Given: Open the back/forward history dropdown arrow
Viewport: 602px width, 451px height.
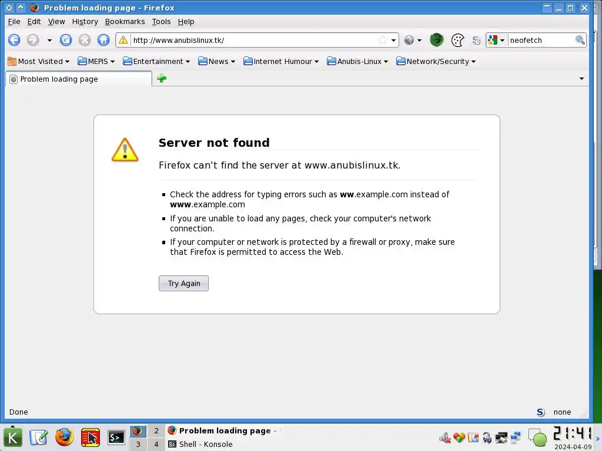Looking at the screenshot, I should (x=49, y=41).
